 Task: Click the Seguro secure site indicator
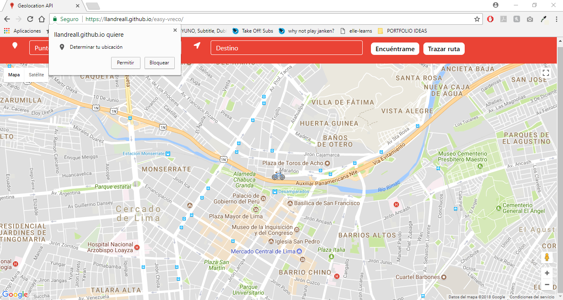[x=66, y=19]
